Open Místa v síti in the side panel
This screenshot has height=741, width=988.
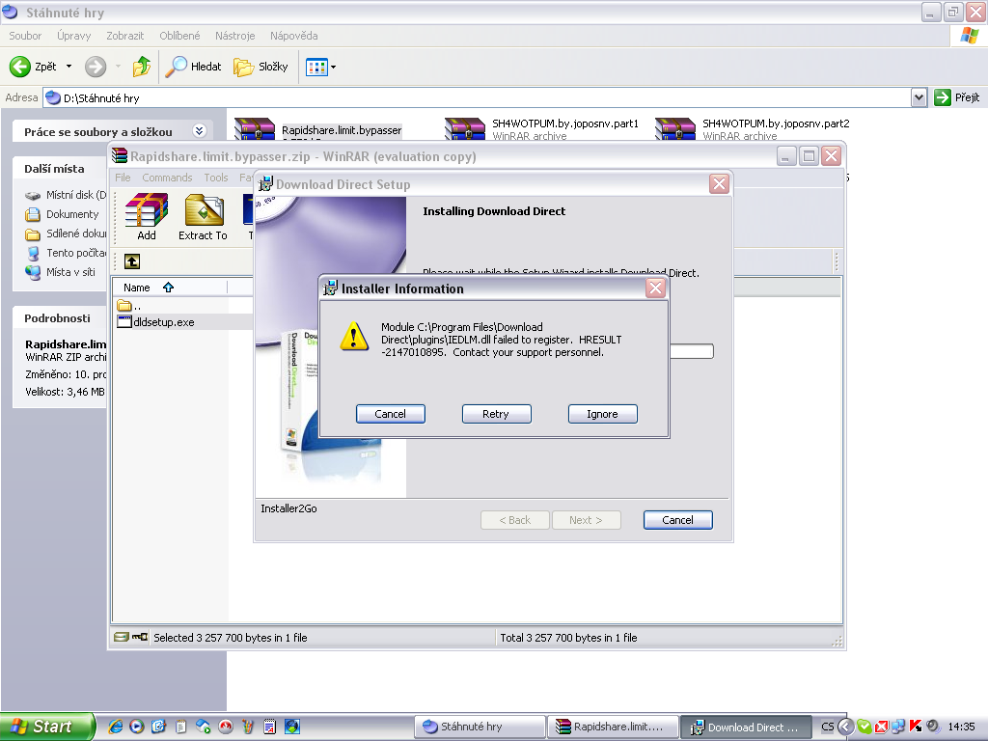(x=61, y=272)
